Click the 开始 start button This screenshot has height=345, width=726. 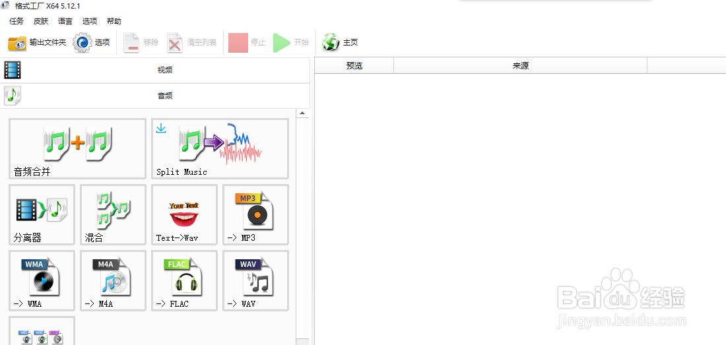click(291, 42)
